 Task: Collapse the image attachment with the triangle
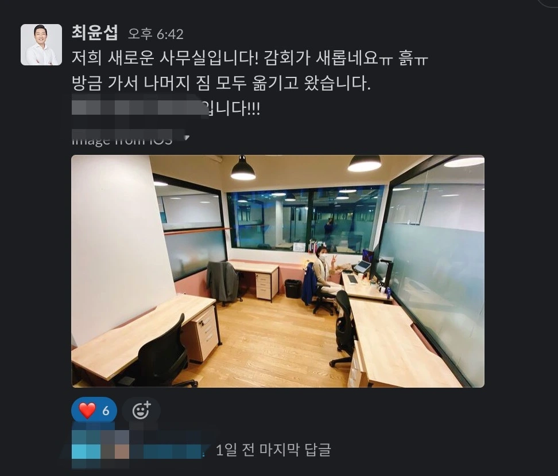coord(187,138)
